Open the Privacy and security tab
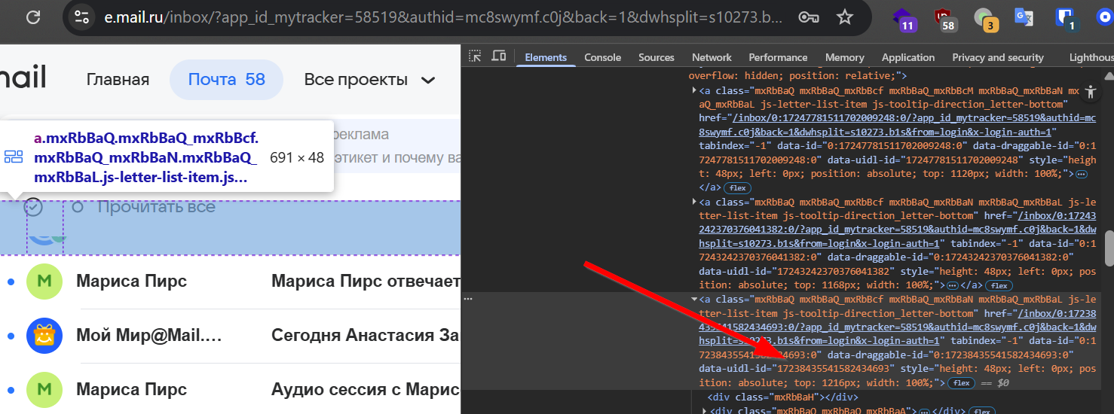 (x=998, y=57)
